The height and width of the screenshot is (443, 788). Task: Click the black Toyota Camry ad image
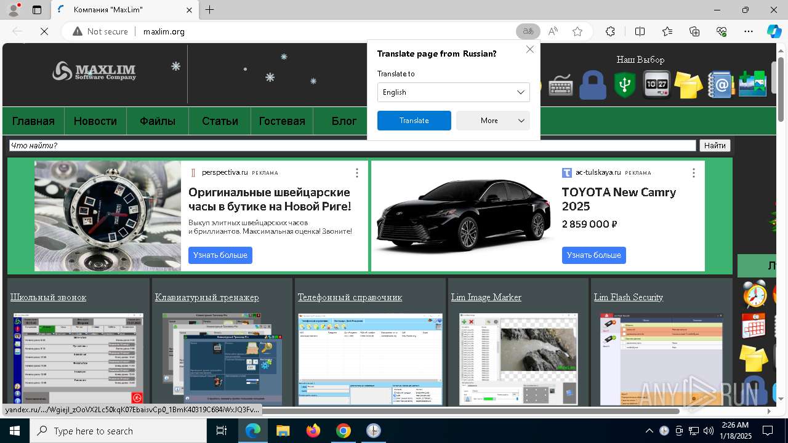[462, 216]
